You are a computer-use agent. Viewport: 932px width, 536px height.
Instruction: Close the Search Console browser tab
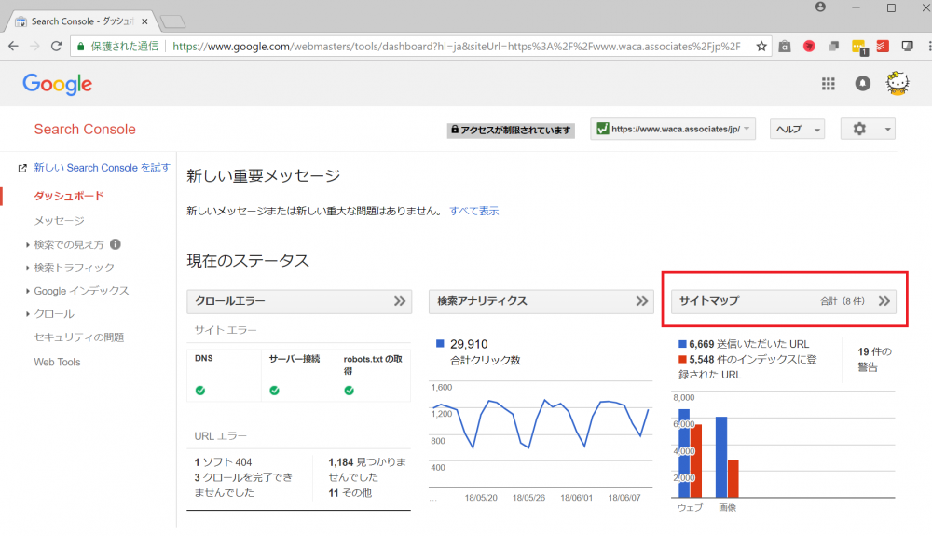(144, 21)
